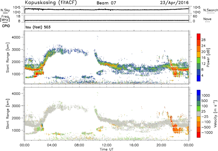
Task: Click the 60 label on the Nave axis
Action: click(195, 16)
